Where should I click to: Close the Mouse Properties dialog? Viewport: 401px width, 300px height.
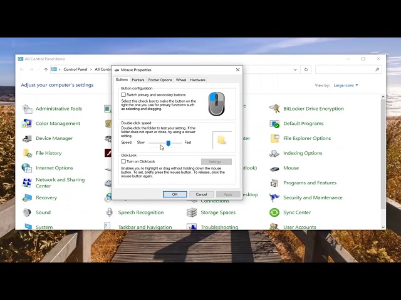(237, 69)
